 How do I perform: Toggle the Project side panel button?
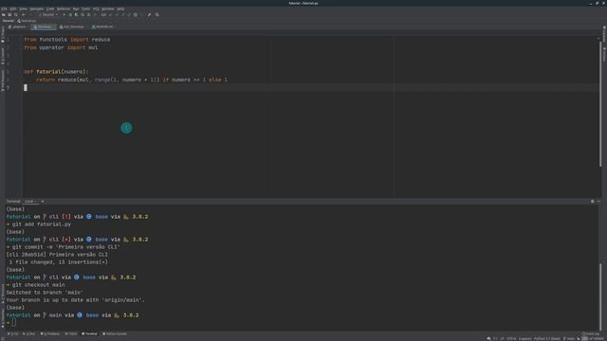(3, 34)
